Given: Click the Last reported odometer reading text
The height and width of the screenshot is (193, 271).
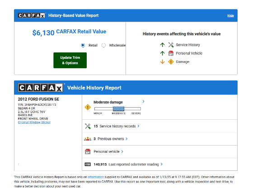Looking at the screenshot, I should (134, 164).
